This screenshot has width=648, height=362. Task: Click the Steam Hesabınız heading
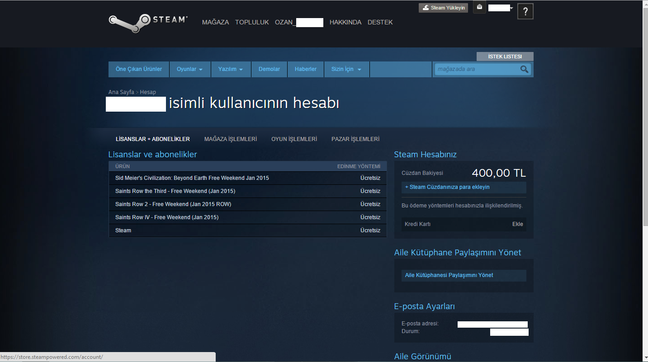(426, 155)
